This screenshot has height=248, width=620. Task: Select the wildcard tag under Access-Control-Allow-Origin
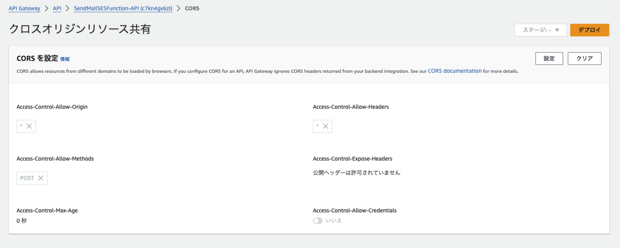pos(21,126)
